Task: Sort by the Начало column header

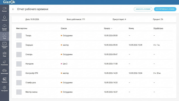Action: coord(107,28)
